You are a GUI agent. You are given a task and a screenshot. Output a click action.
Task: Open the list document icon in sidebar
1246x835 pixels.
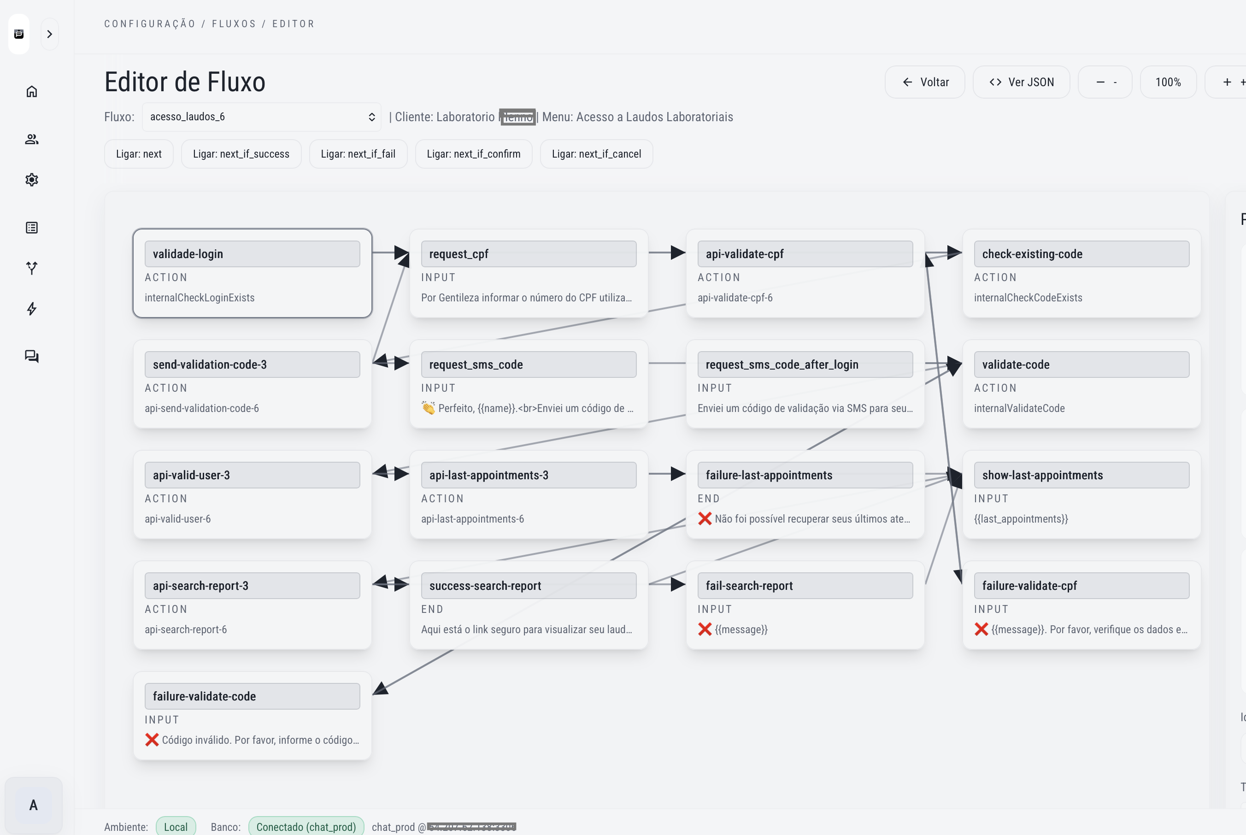click(32, 228)
